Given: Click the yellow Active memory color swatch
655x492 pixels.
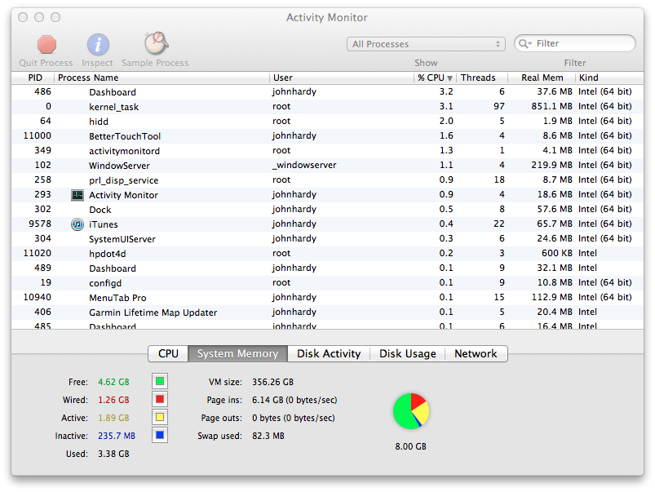Looking at the screenshot, I should 160,417.
